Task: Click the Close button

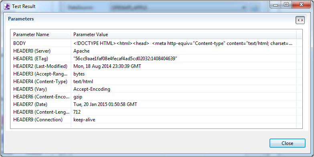Action: click(288, 143)
